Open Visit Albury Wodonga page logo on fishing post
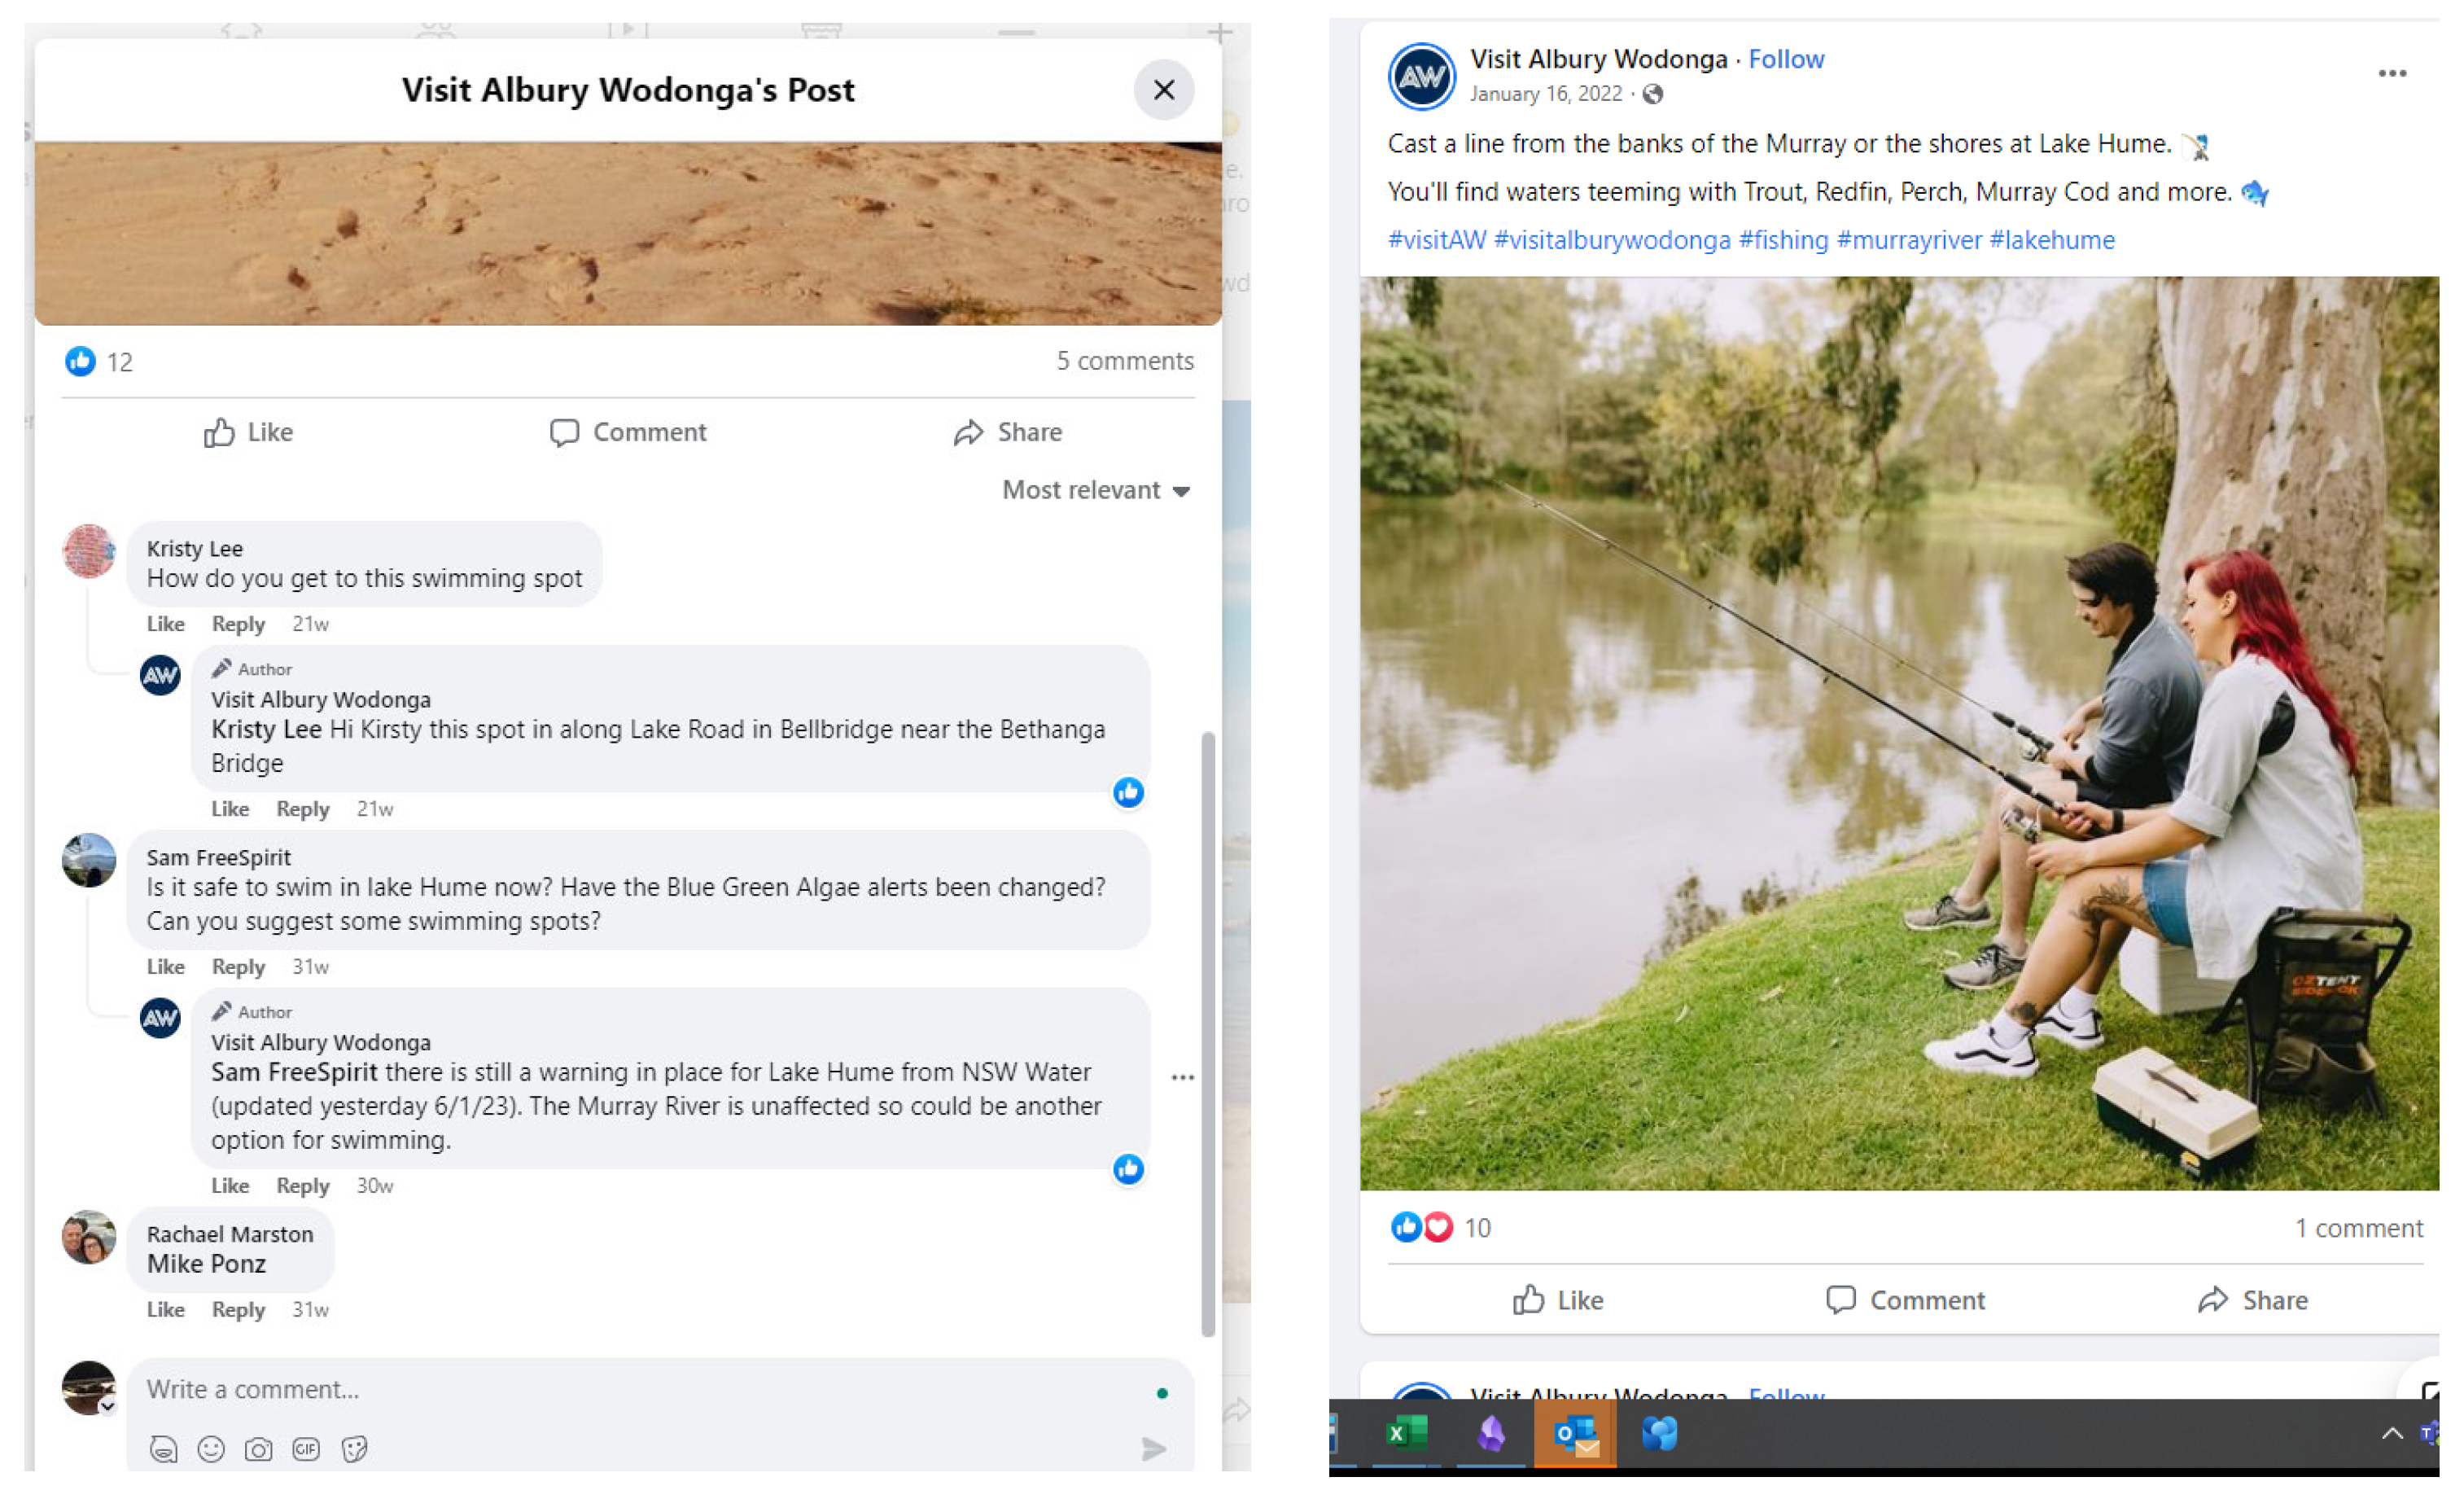Viewport: 2464px width, 1499px height. [1422, 76]
